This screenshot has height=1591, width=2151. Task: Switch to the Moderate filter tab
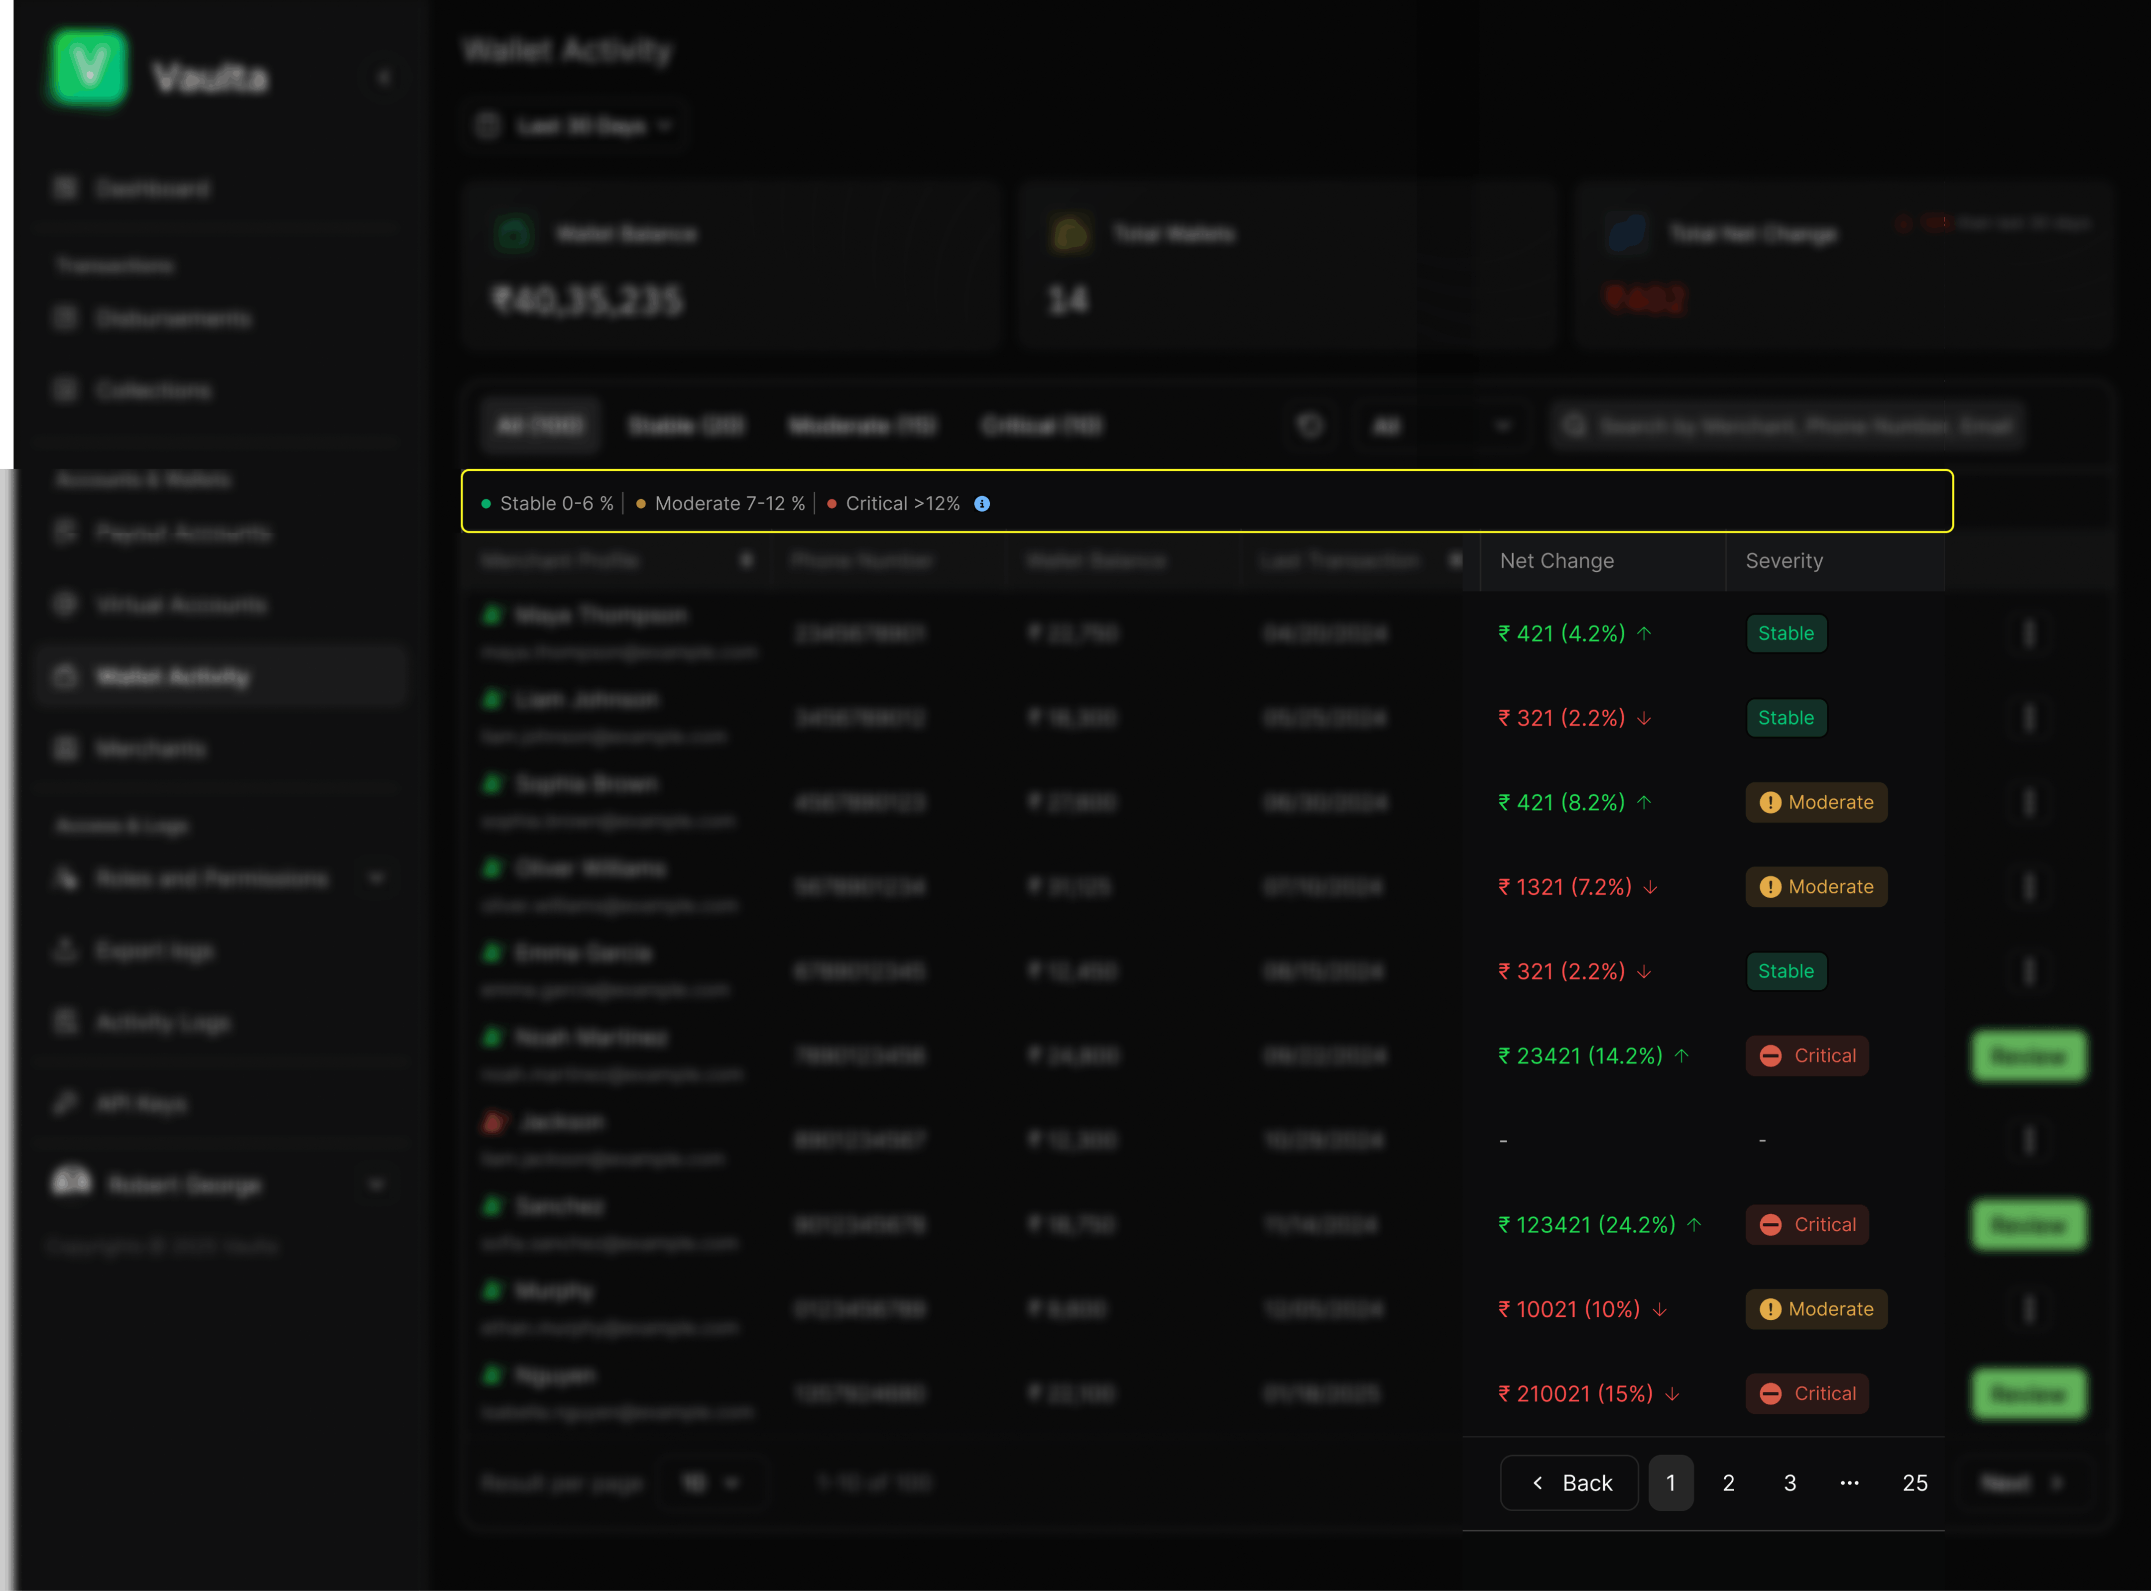(861, 425)
